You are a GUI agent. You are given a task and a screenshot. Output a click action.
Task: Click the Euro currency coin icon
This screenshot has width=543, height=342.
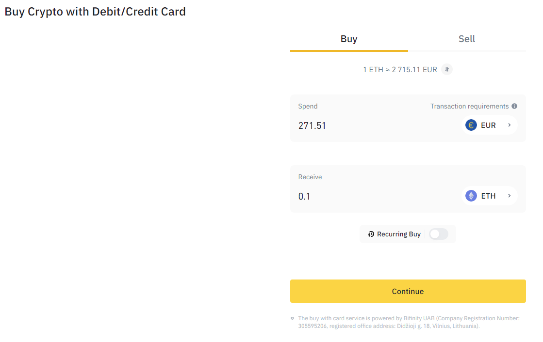pos(471,125)
